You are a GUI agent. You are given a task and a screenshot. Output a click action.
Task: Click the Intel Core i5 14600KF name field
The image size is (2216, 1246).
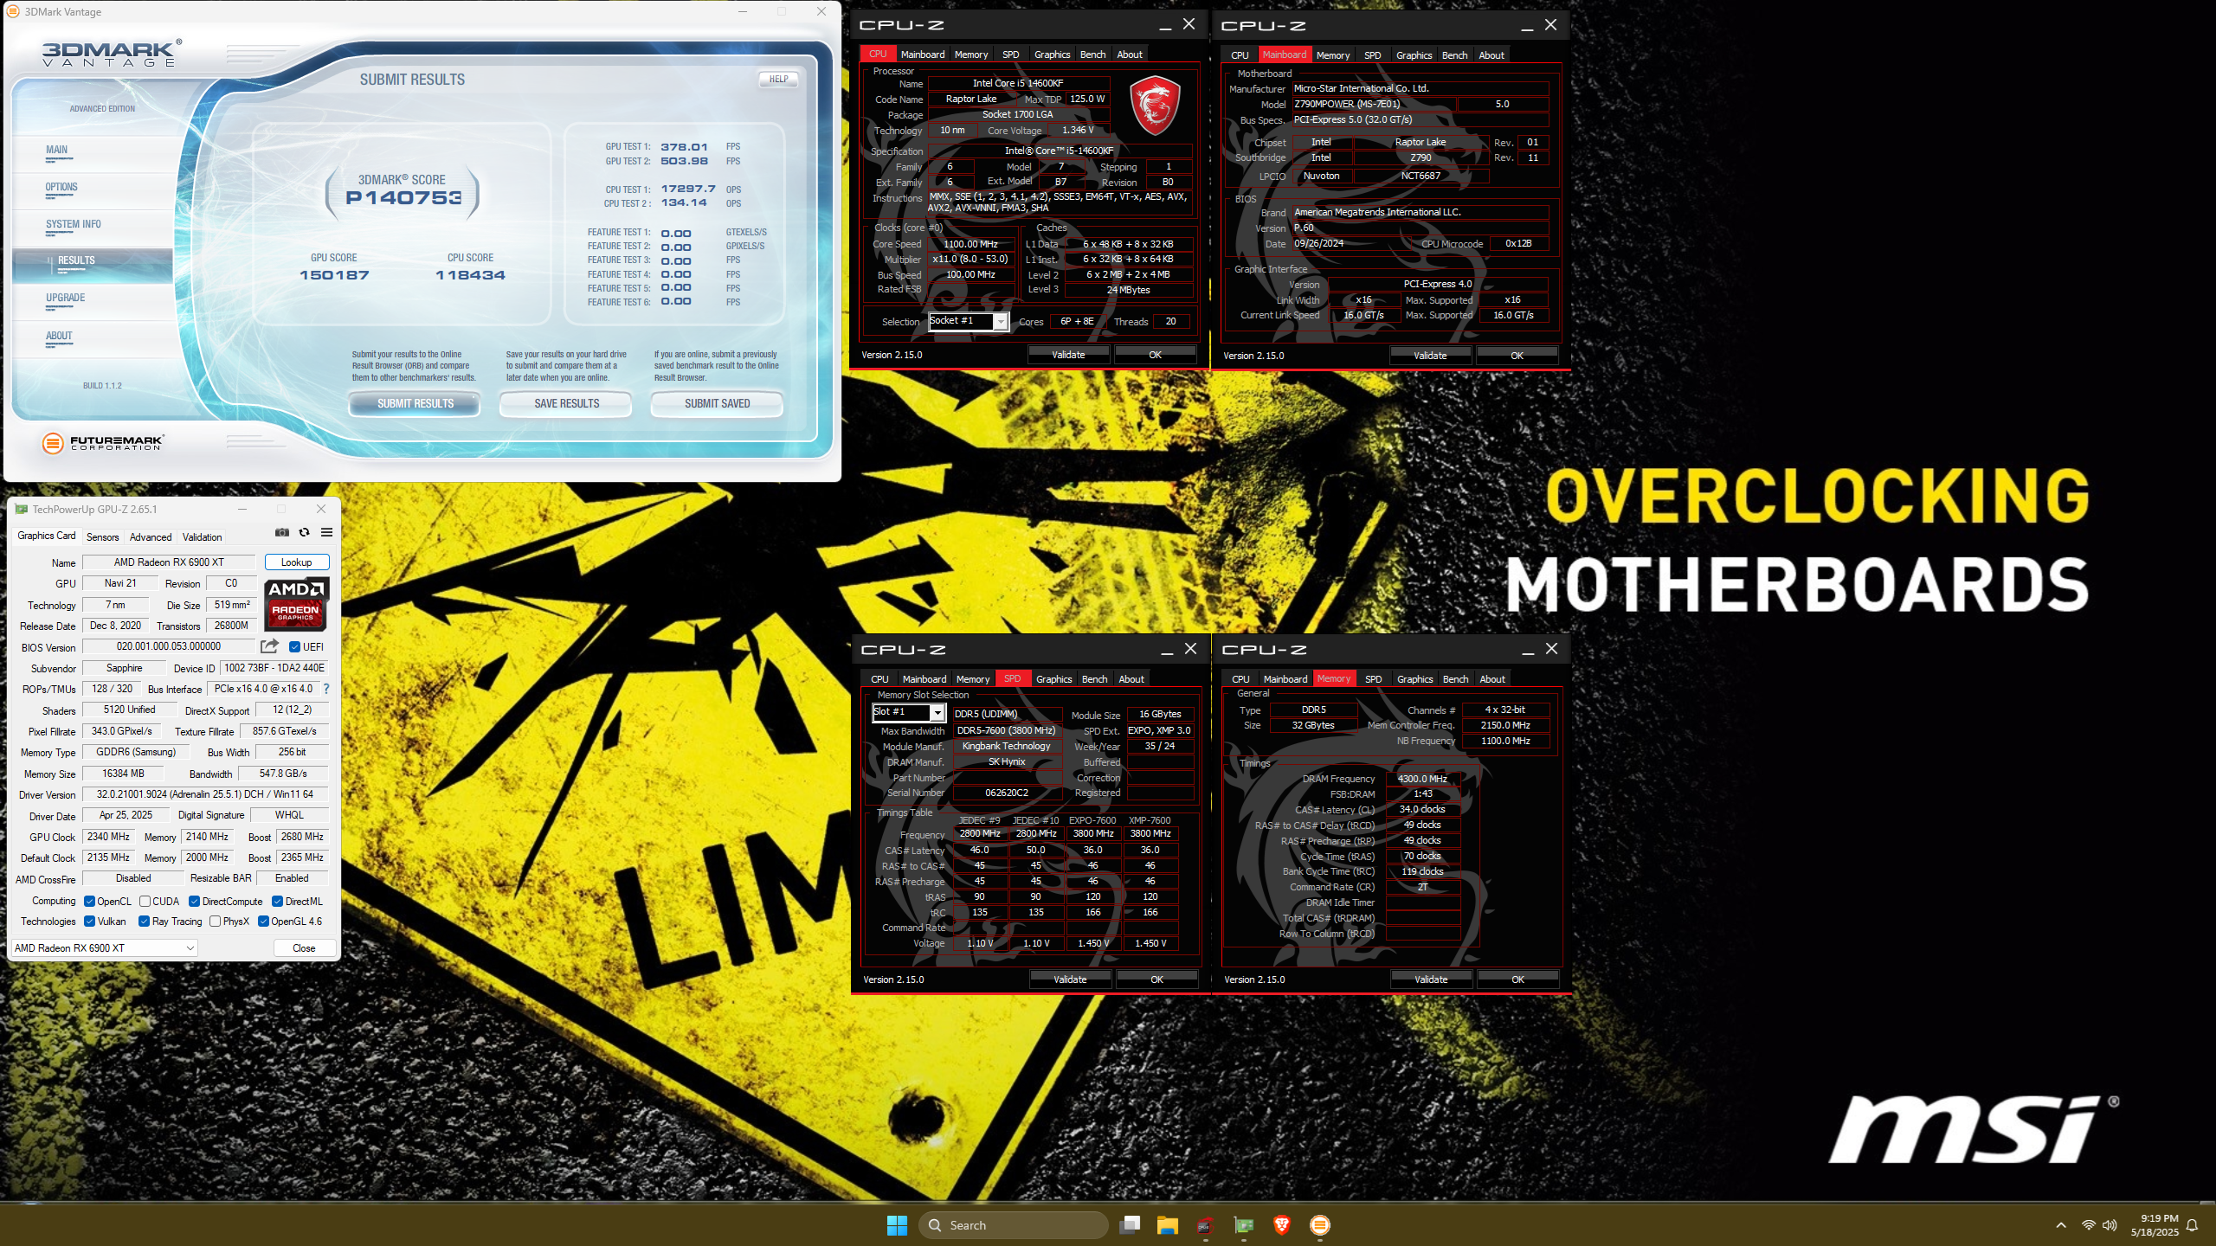pyautogui.click(x=1017, y=83)
